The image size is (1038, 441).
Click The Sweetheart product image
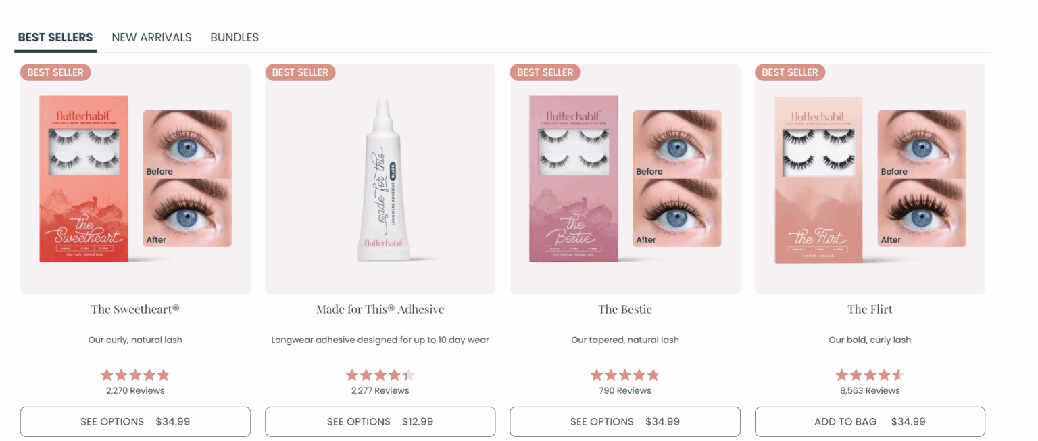click(135, 179)
